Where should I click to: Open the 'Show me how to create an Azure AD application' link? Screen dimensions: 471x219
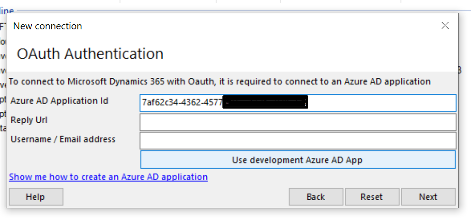click(x=108, y=177)
